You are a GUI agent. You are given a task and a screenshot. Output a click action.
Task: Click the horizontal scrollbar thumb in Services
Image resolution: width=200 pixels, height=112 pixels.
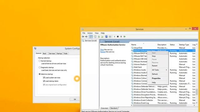click(160, 105)
